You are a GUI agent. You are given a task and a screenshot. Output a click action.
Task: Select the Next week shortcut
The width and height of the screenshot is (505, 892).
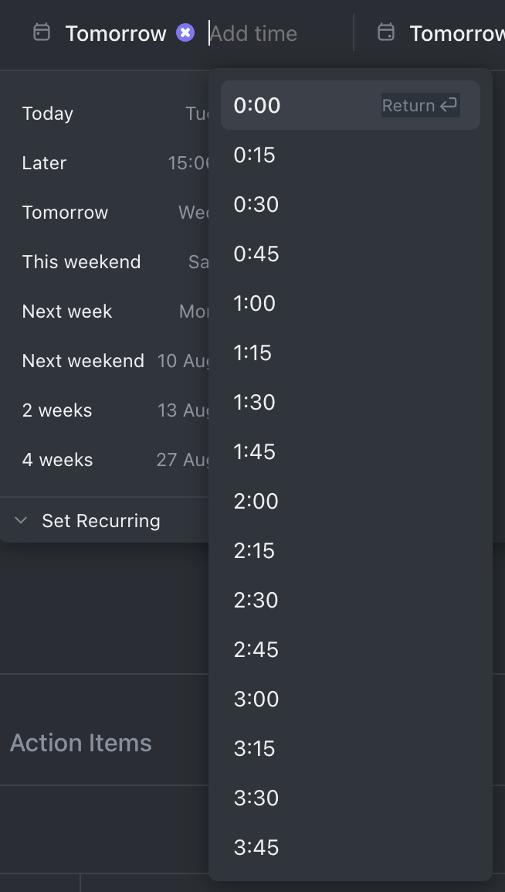coord(67,312)
